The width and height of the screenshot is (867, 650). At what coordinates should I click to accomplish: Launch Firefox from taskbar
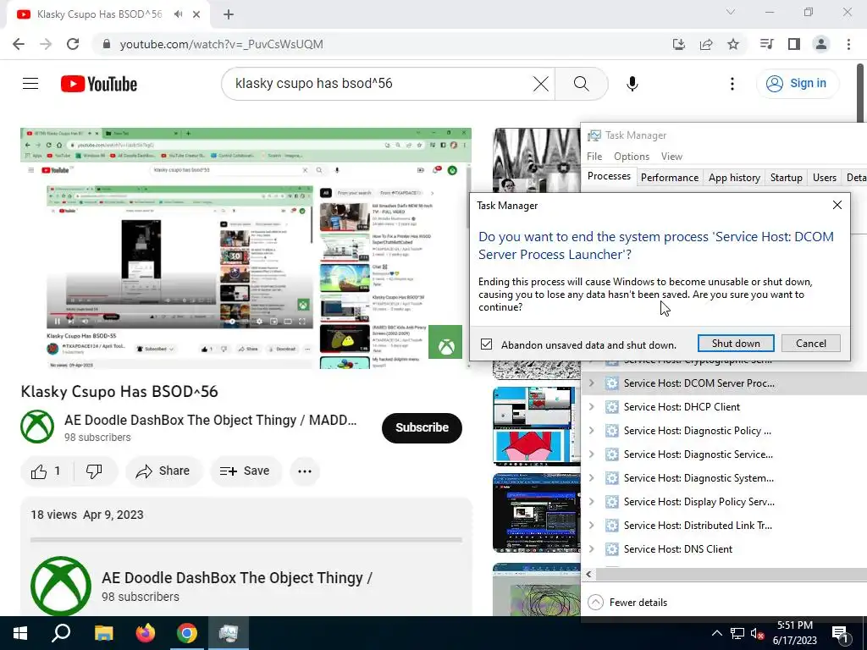146,633
